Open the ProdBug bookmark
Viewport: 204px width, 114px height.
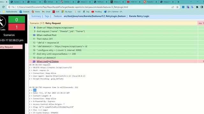click(x=97, y=12)
